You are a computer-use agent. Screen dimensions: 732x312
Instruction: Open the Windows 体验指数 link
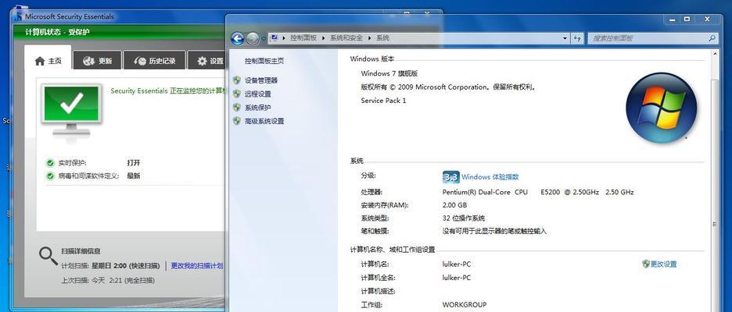point(490,177)
